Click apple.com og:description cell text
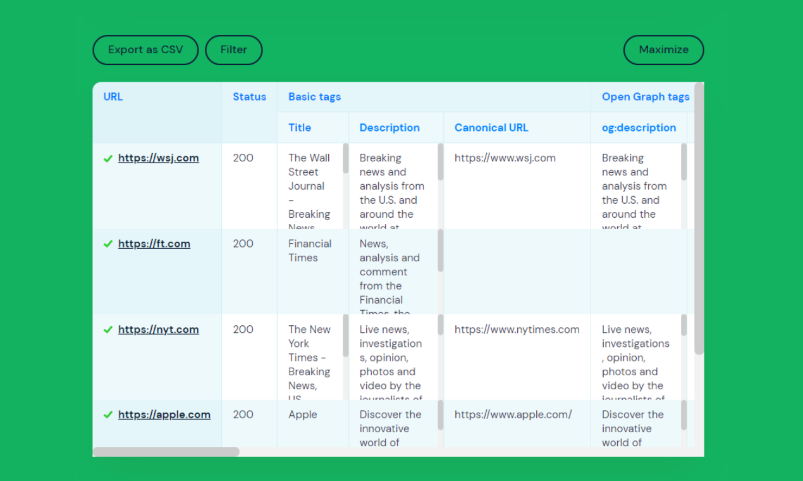803x481 pixels. point(633,429)
